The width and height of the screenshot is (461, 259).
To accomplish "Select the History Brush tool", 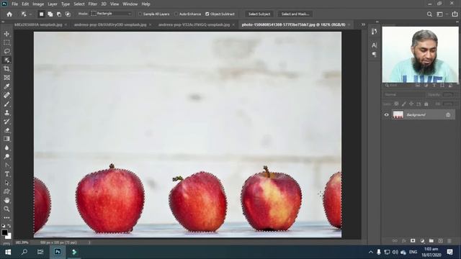I will 6,122.
